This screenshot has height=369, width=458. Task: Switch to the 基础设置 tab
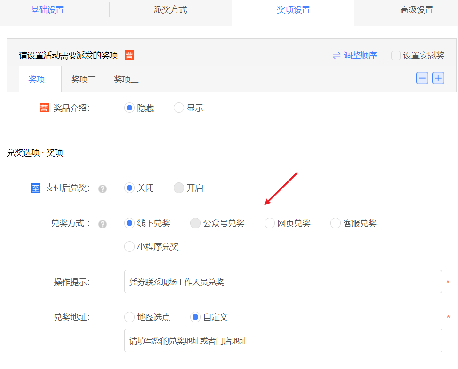pyautogui.click(x=47, y=9)
